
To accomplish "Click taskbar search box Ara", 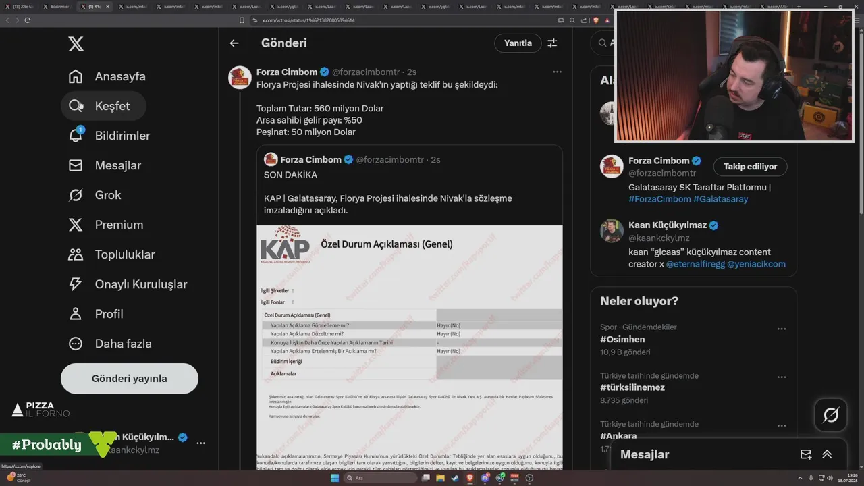I will (380, 478).
